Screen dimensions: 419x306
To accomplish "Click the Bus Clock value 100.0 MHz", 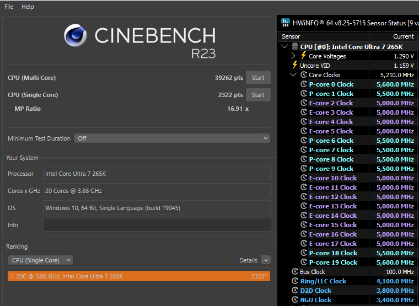I will [400, 272].
